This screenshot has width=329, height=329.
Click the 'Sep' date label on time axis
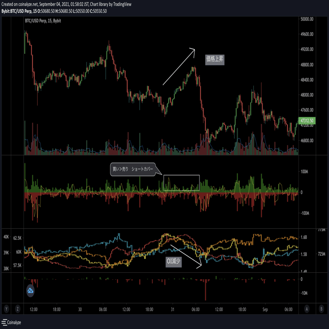pos(265,310)
